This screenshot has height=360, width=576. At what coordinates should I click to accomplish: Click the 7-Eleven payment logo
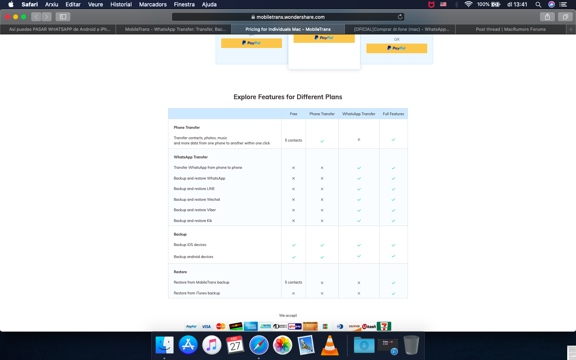(x=384, y=326)
